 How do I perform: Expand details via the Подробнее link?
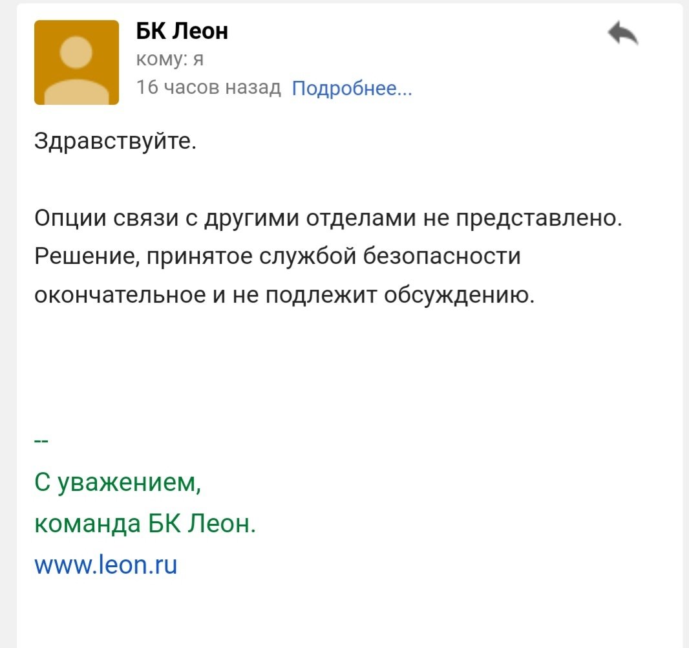coord(352,88)
